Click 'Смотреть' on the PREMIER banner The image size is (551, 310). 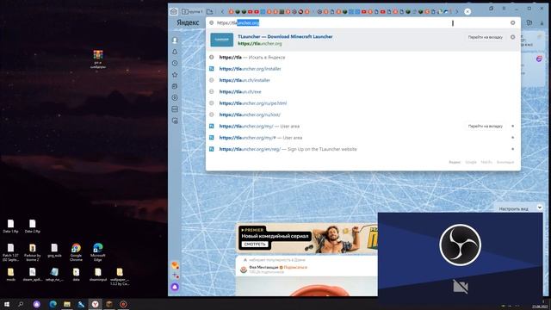255,245
